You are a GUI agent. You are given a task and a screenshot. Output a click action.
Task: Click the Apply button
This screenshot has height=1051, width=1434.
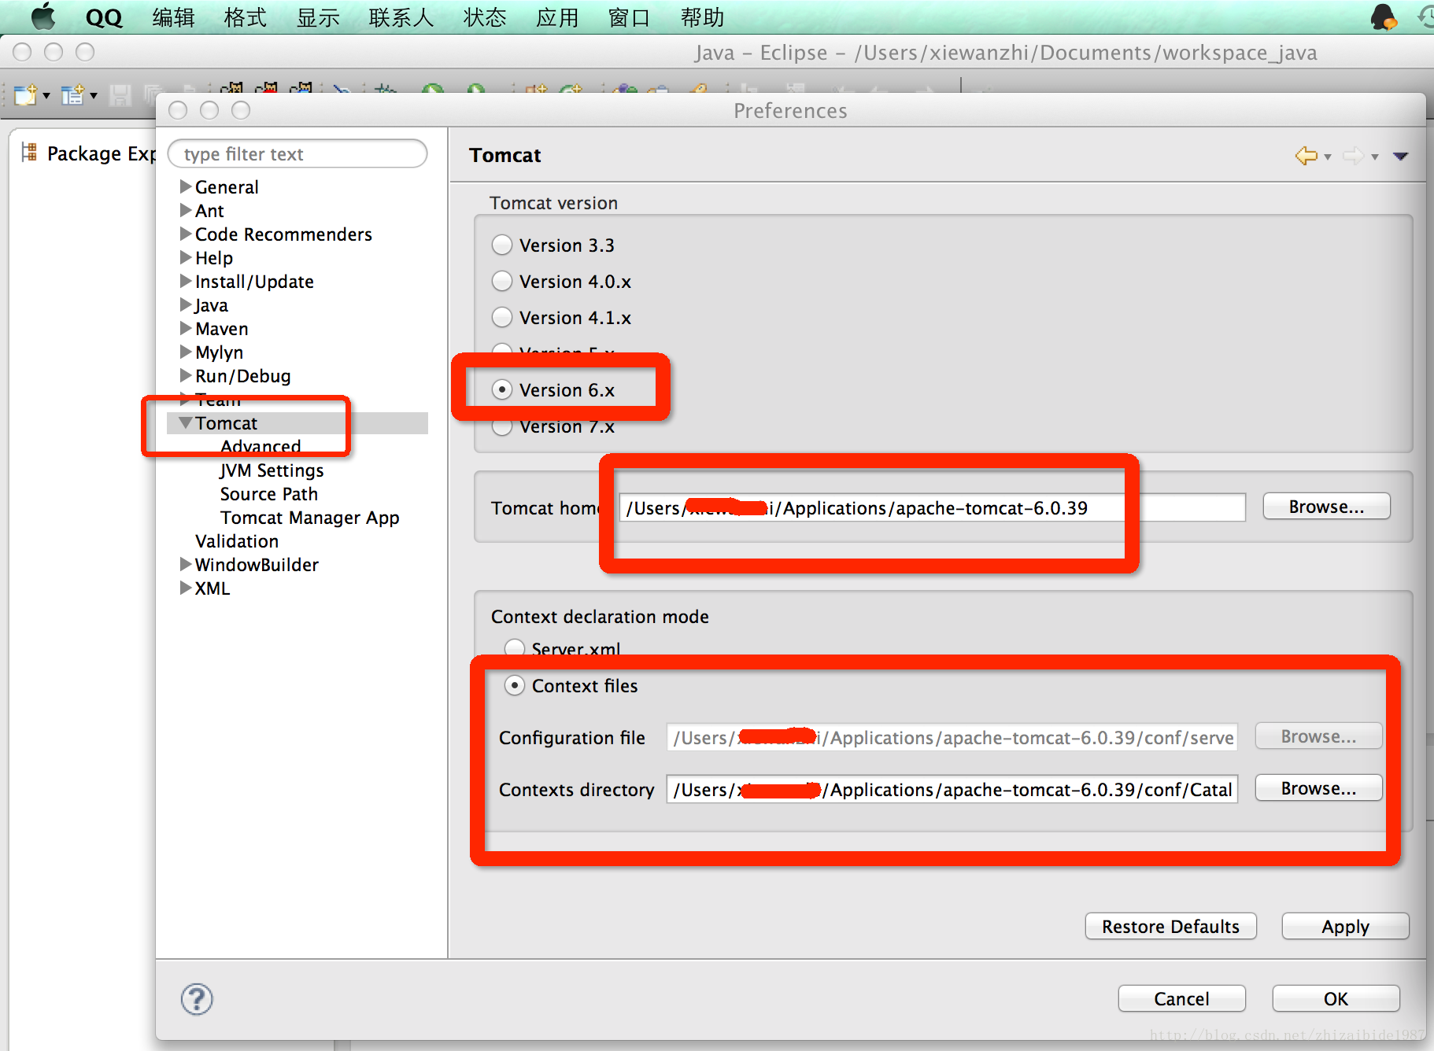[x=1345, y=926]
